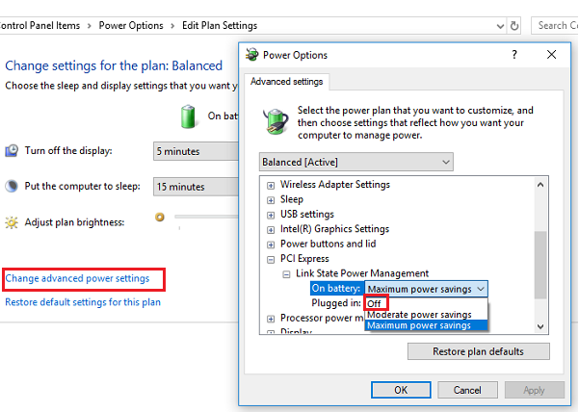Click the display monitor clock icon
Viewport: 579px width, 412px height.
pos(12,150)
